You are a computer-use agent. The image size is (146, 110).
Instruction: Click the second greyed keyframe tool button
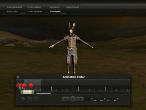coord(30,99)
